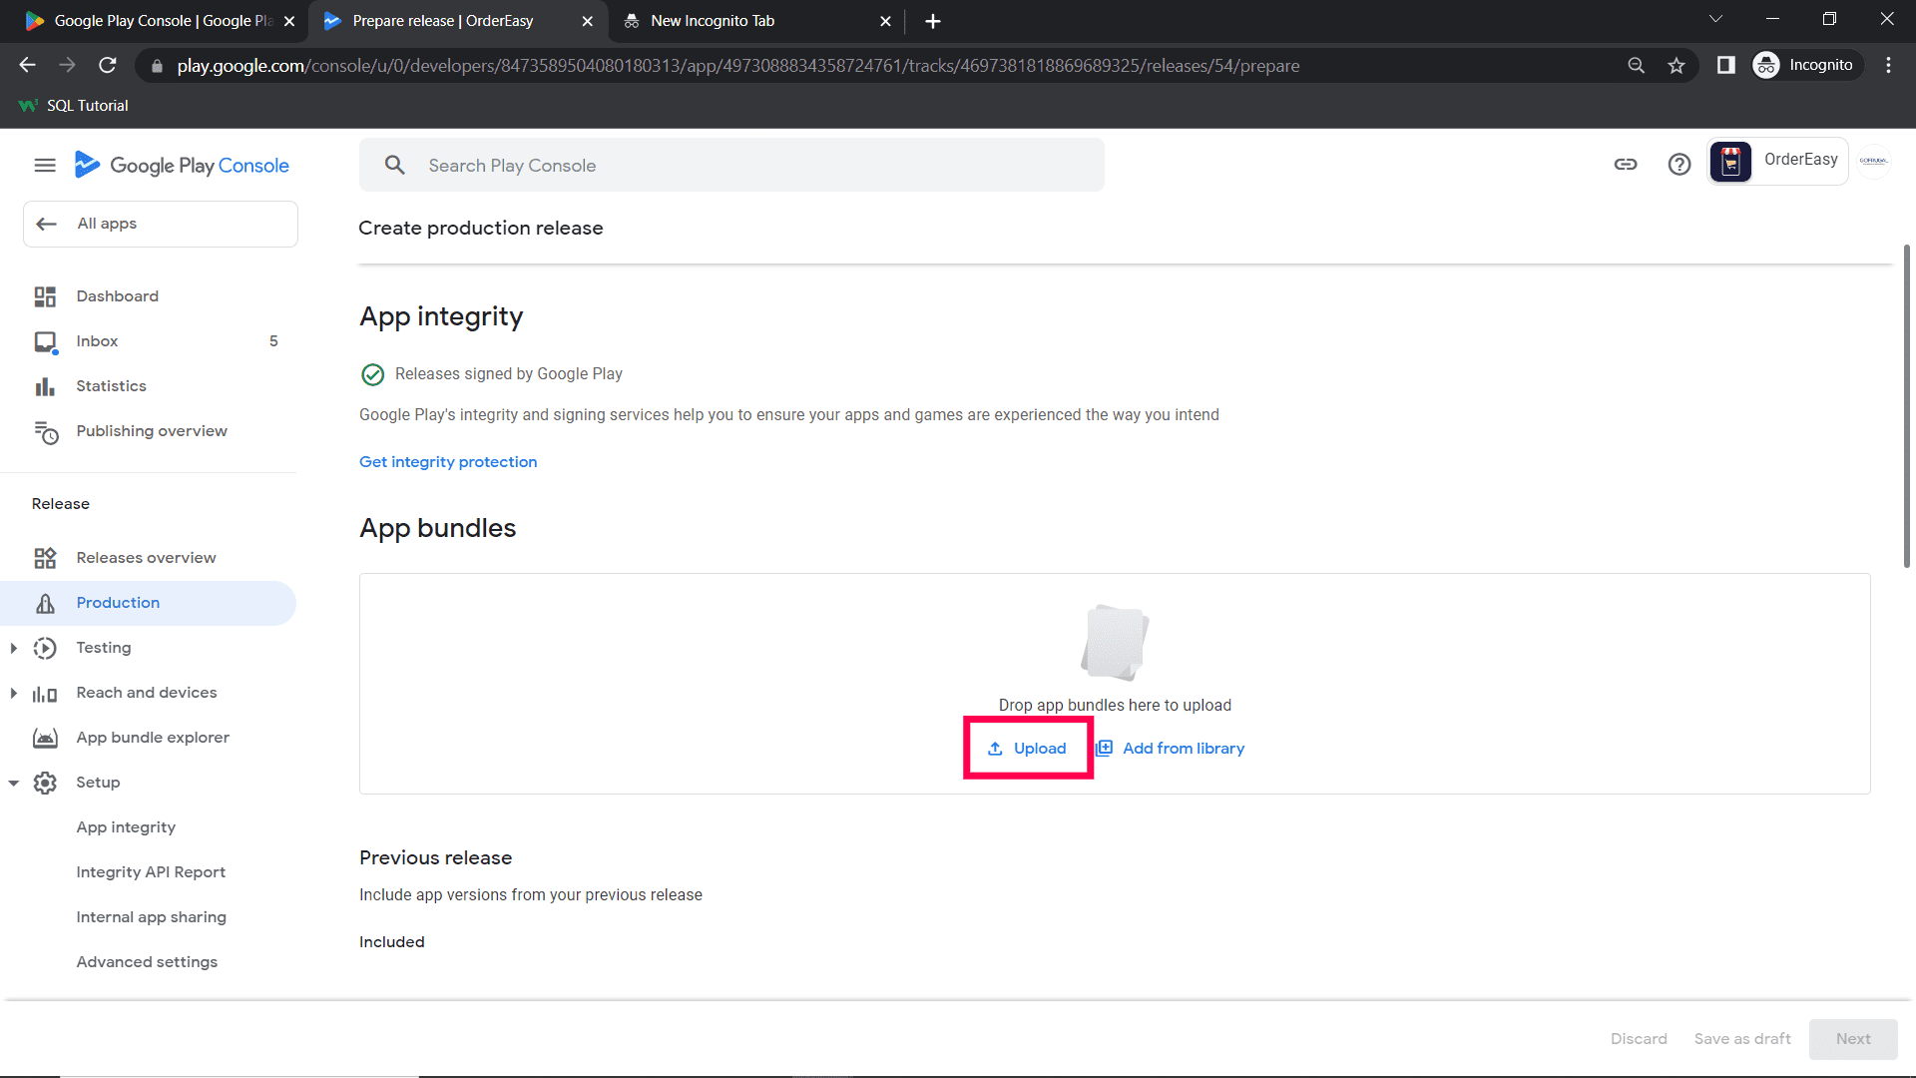Expand the Testing section arrow

point(14,648)
